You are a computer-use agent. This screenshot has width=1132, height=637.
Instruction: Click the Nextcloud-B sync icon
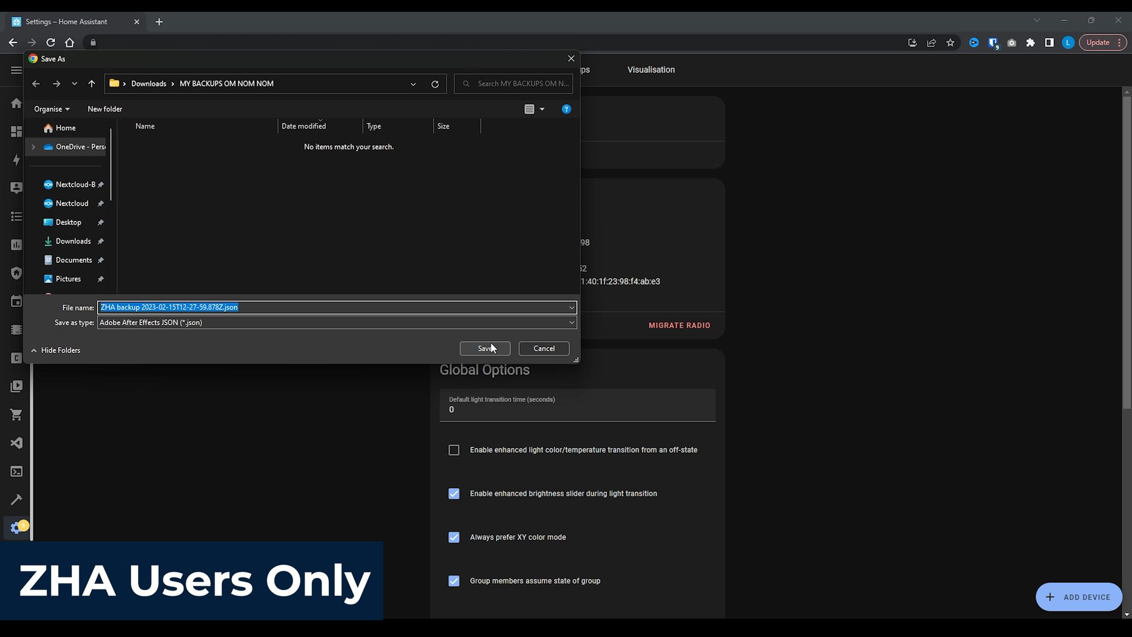(48, 185)
